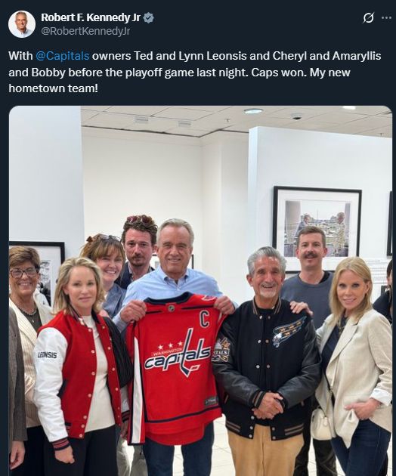Click the eagle logo on black varsity jacket
Image resolution: width=396 pixels, height=476 pixels.
[x=289, y=331]
